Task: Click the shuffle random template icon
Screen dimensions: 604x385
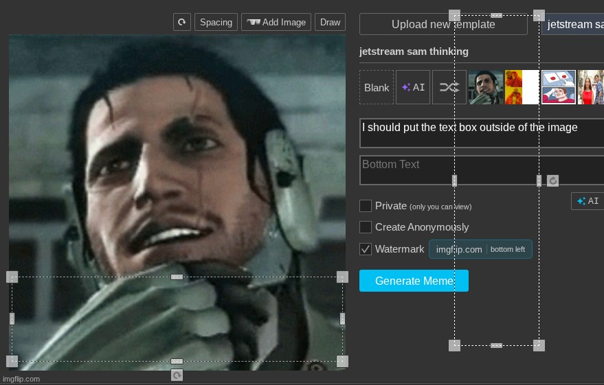Action: click(x=449, y=87)
